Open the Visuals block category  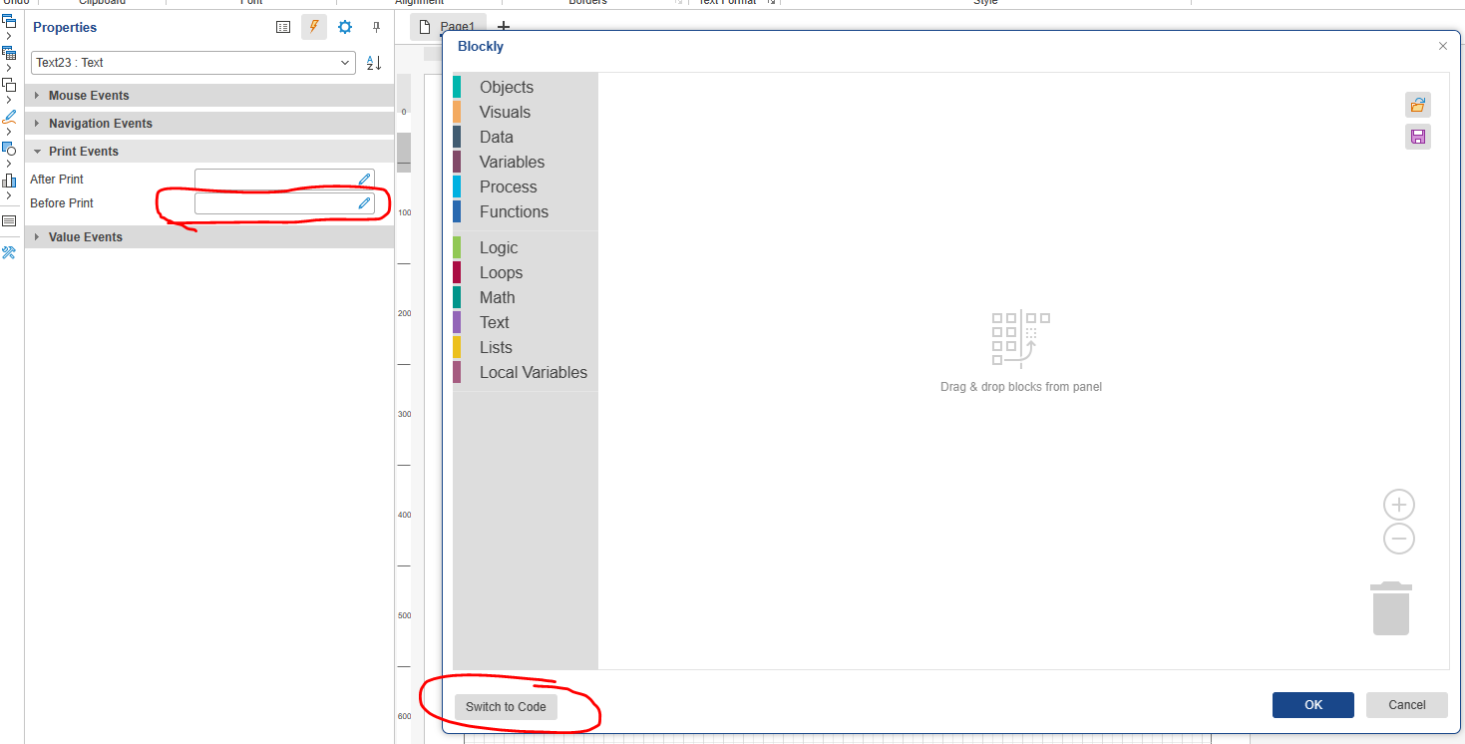click(x=525, y=112)
